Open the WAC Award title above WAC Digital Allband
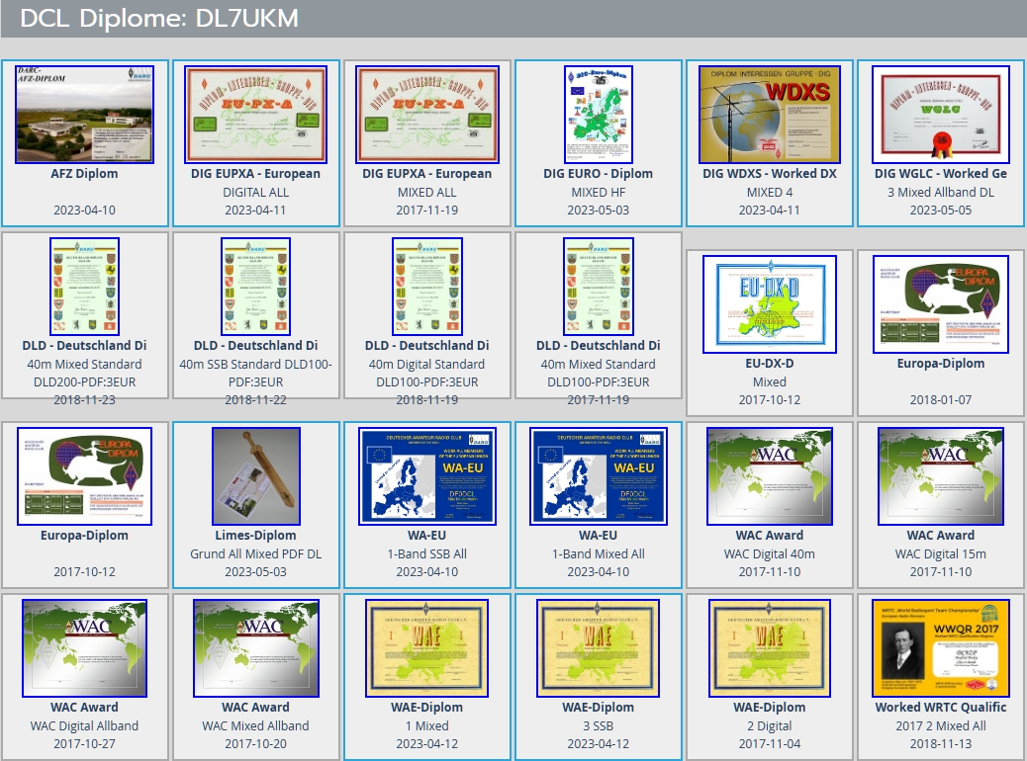 pyautogui.click(x=84, y=708)
